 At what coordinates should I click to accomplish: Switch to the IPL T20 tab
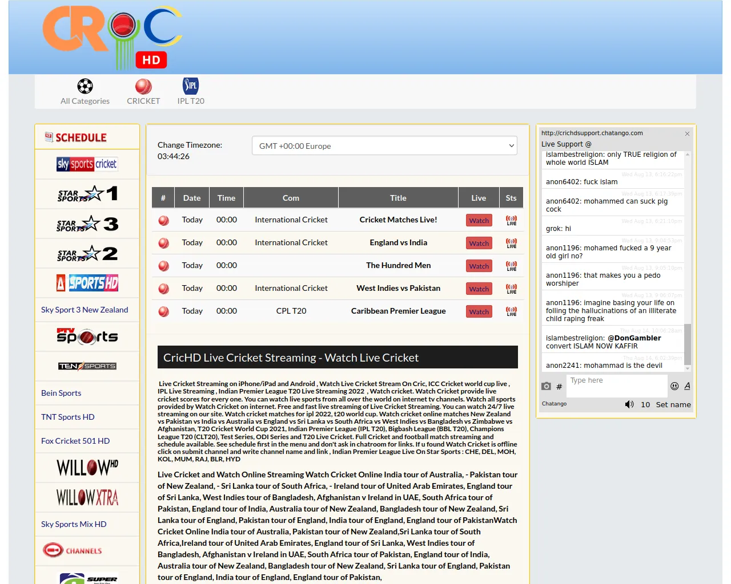(191, 92)
